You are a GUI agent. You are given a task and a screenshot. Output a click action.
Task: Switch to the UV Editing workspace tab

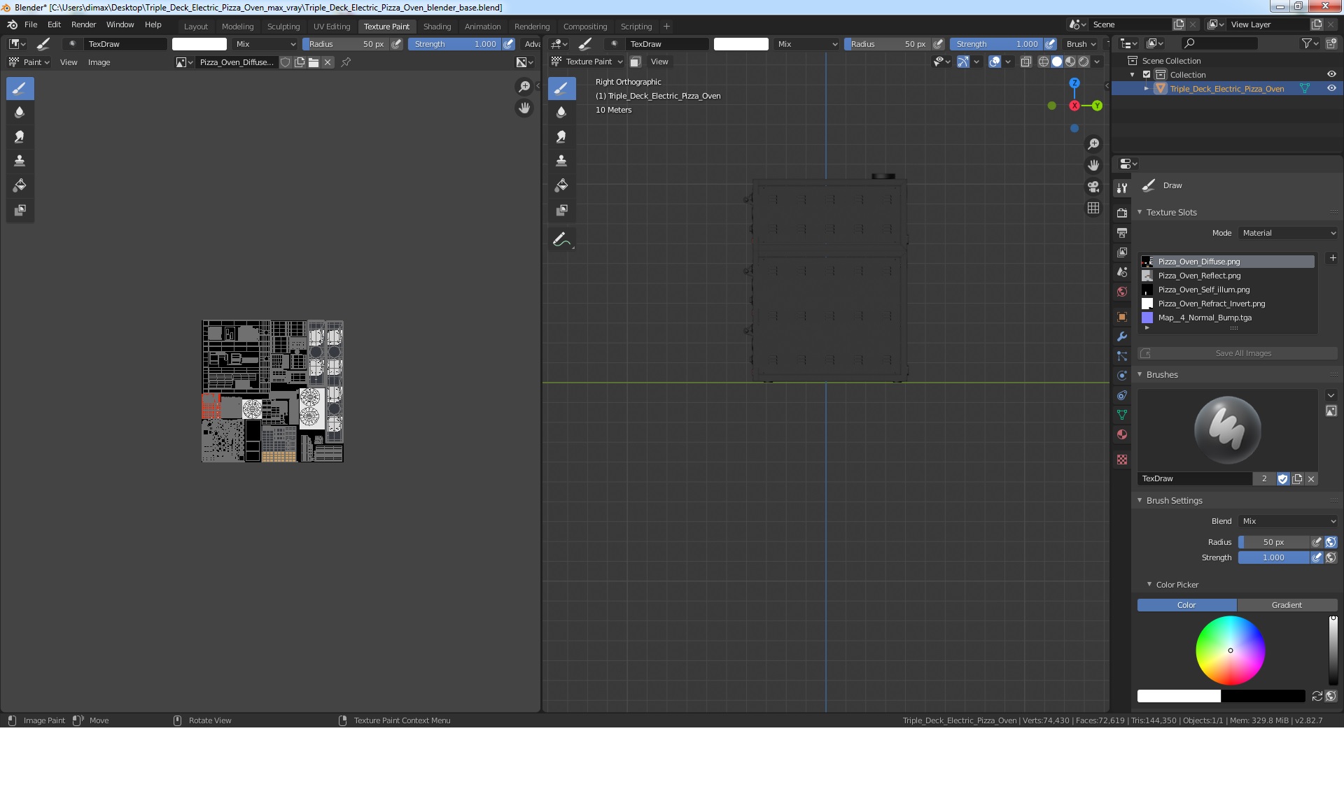pyautogui.click(x=332, y=27)
